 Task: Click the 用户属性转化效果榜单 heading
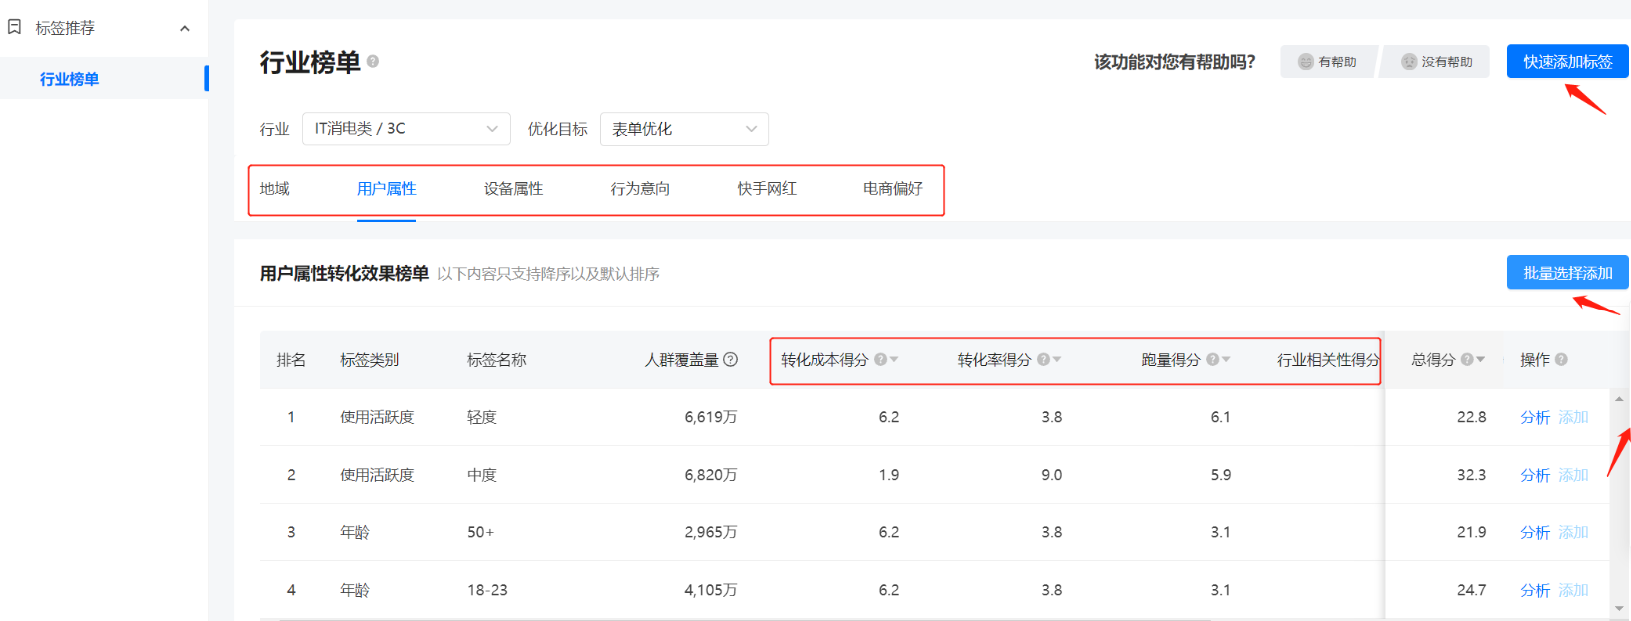(344, 273)
